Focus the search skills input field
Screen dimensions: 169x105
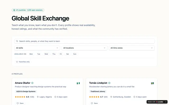pos(84,41)
